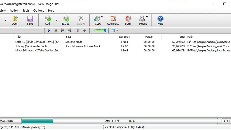Image resolution: width=231 pixels, height=130 pixels.
Task: Extract files with the Extract icon
Action: tap(66, 20)
